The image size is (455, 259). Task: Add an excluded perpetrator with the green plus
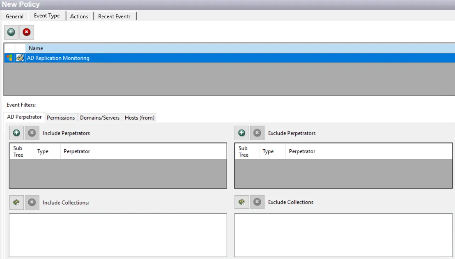242,133
